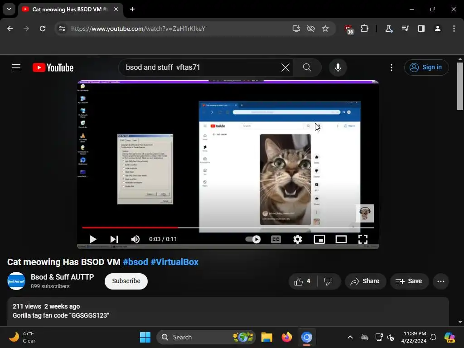Open Chrome Labs flask icon
This screenshot has width=464, height=348.
point(388,29)
